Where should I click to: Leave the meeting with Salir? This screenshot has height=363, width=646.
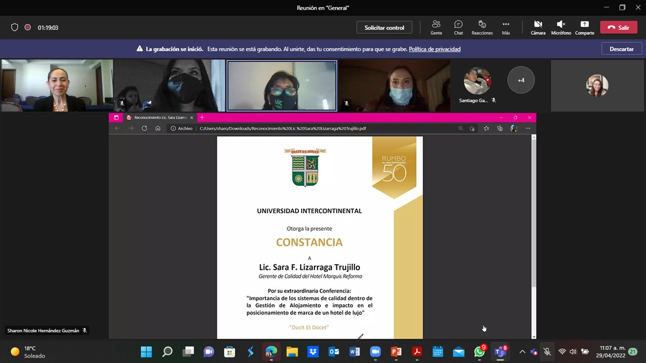pos(619,28)
